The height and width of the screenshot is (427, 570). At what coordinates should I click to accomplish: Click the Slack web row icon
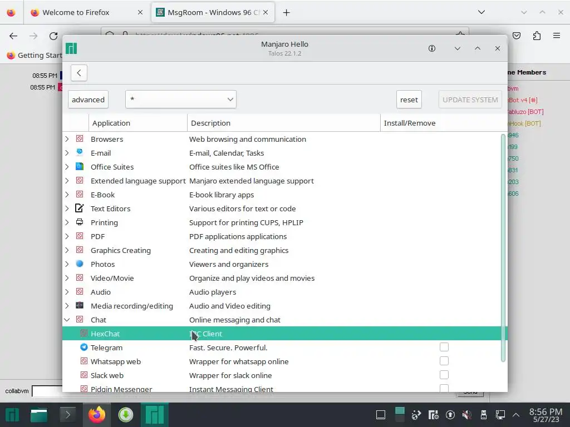(84, 375)
